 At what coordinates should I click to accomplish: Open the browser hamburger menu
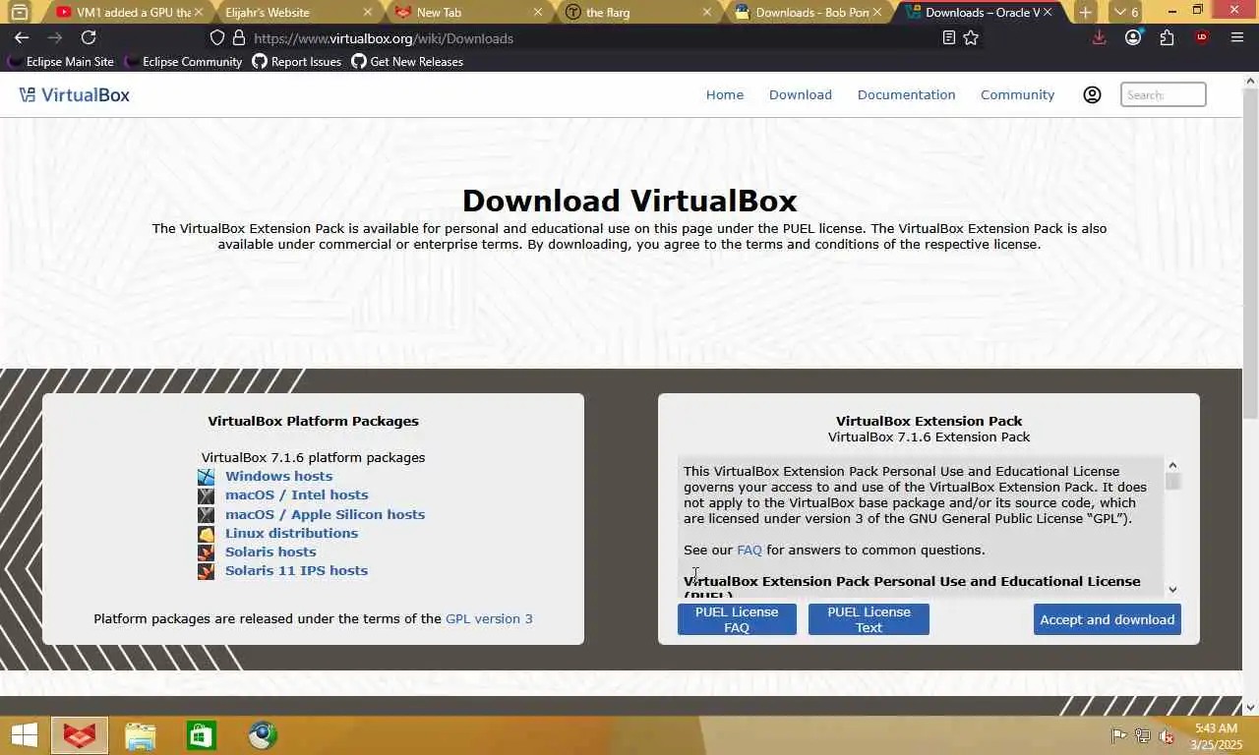click(1237, 37)
